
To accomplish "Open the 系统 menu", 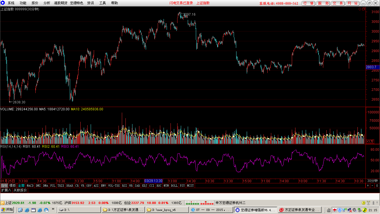I will [x=11, y=3].
